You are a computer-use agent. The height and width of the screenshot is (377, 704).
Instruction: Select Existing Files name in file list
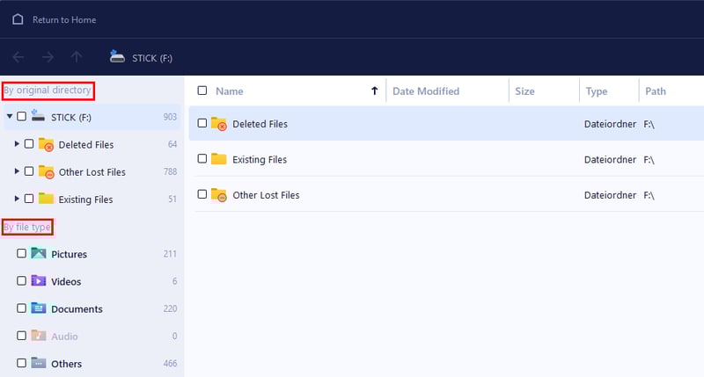[x=260, y=160]
